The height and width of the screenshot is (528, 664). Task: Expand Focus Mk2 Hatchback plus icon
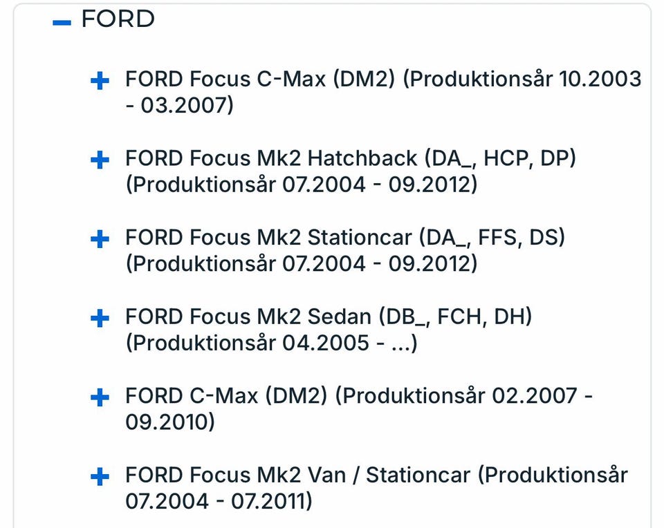(x=100, y=161)
